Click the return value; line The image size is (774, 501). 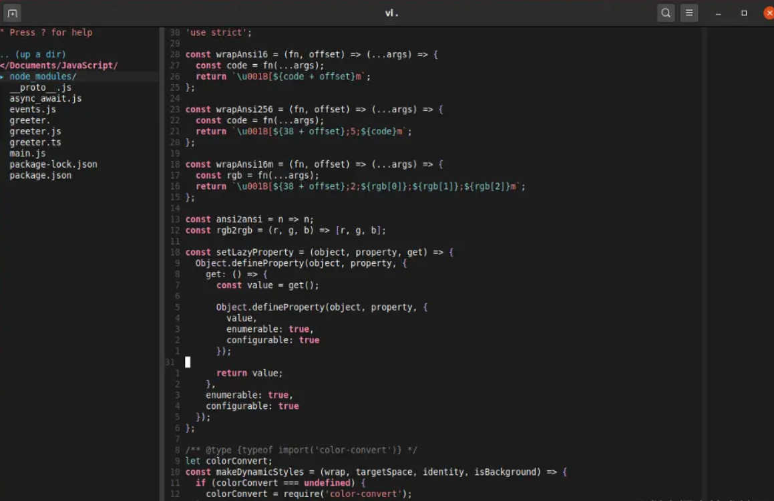click(x=249, y=373)
